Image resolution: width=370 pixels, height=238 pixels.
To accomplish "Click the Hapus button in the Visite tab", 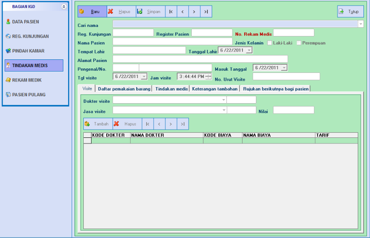I will [x=127, y=124].
